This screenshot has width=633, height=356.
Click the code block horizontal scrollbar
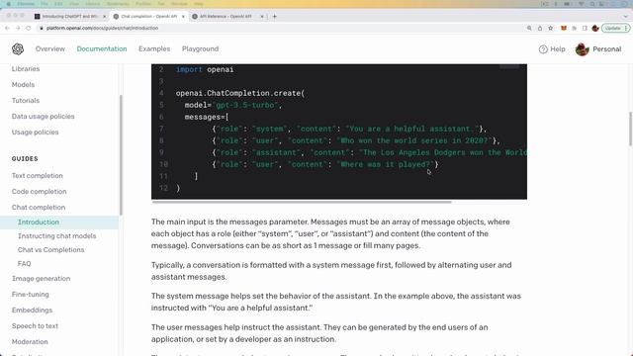click(302, 202)
